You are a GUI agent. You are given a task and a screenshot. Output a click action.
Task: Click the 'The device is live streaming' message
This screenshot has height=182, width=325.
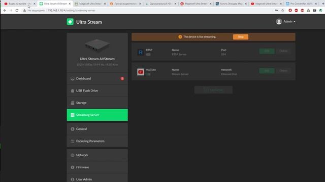[x=200, y=37]
